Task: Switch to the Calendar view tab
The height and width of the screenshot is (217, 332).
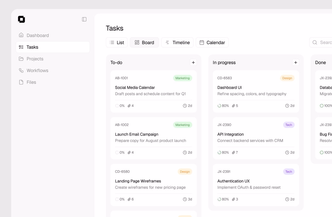Action: tap(212, 42)
